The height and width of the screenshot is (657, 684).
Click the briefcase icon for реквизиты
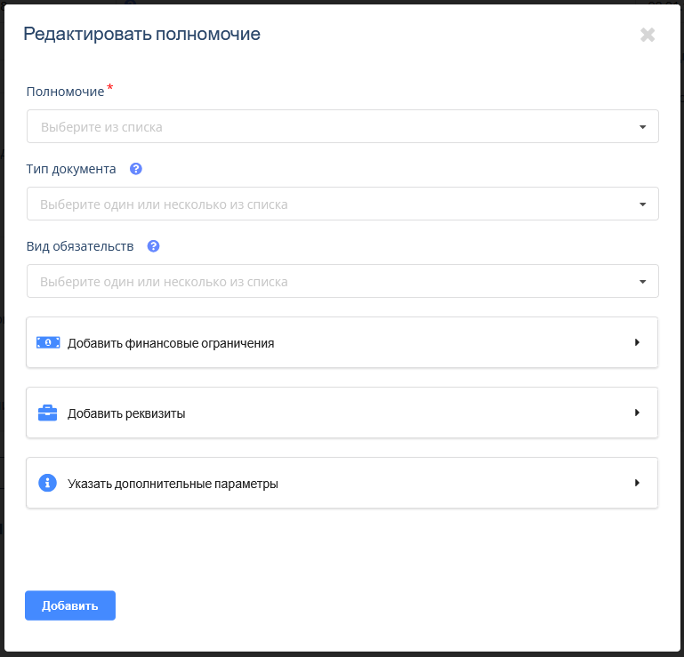coord(47,413)
